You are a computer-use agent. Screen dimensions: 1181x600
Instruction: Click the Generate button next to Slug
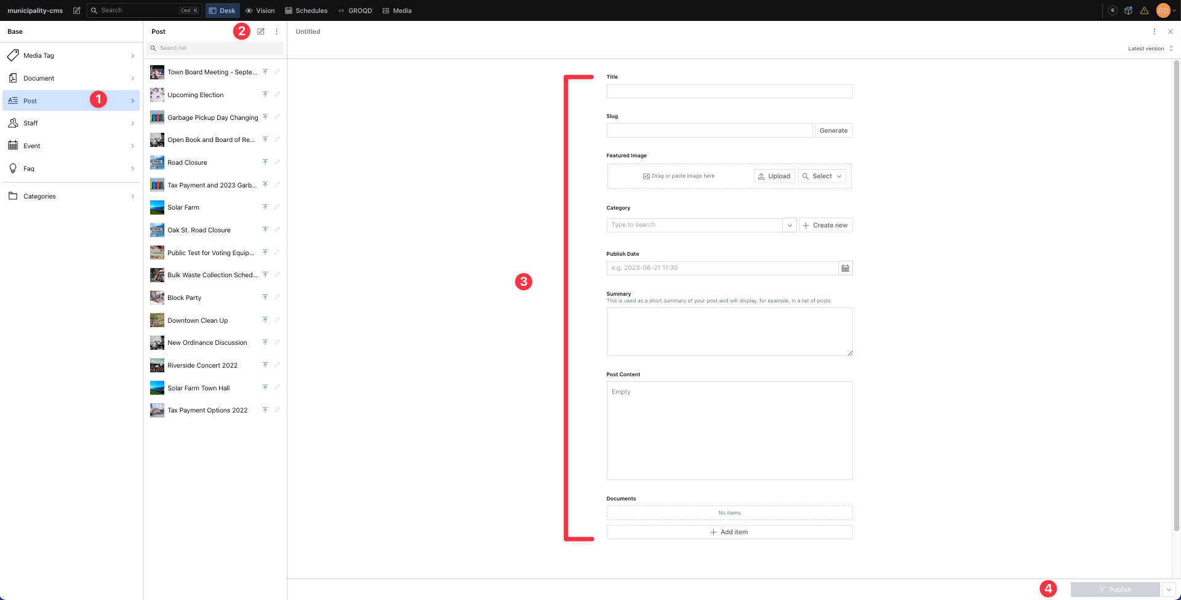pos(833,130)
